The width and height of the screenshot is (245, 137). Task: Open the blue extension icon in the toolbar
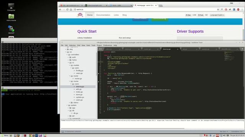point(234,10)
